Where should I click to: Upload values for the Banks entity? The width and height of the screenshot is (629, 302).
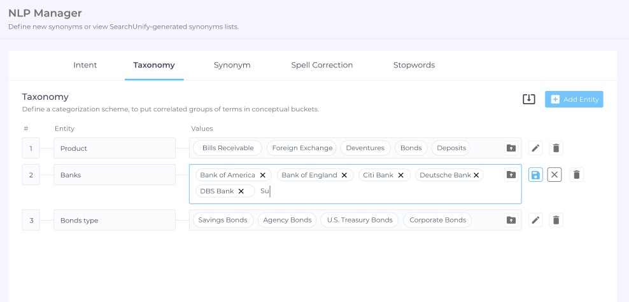tap(511, 175)
